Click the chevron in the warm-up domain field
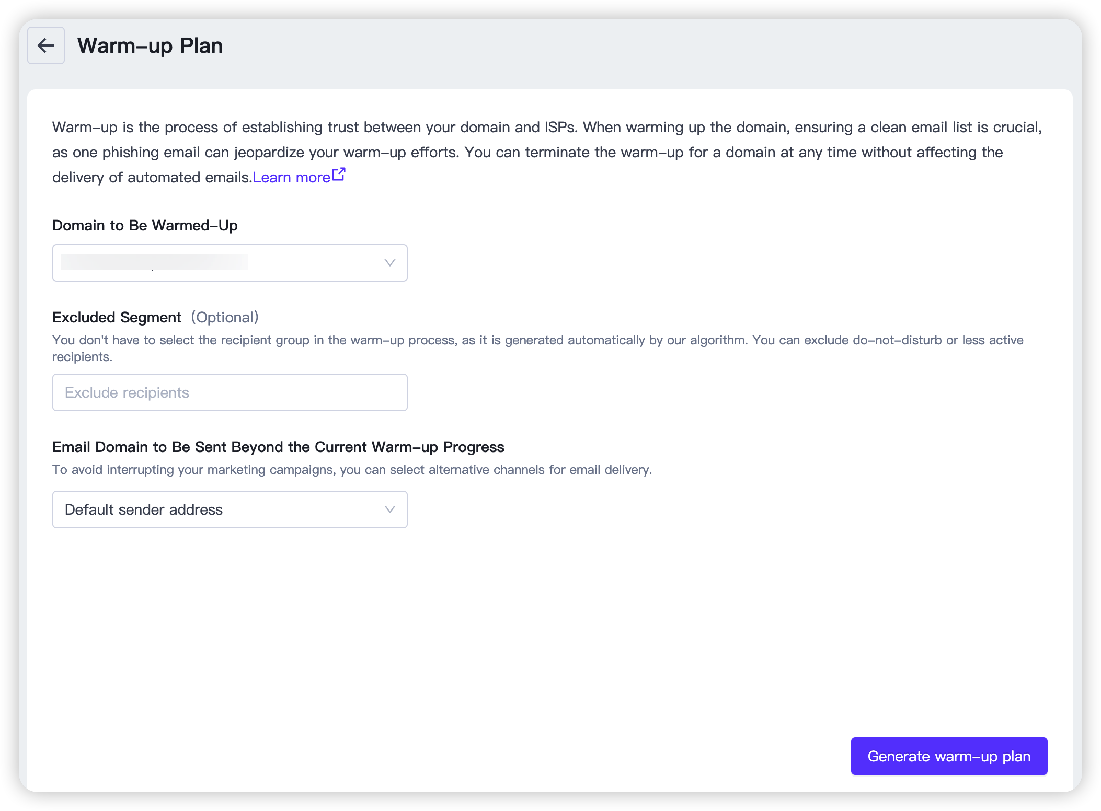 [389, 263]
